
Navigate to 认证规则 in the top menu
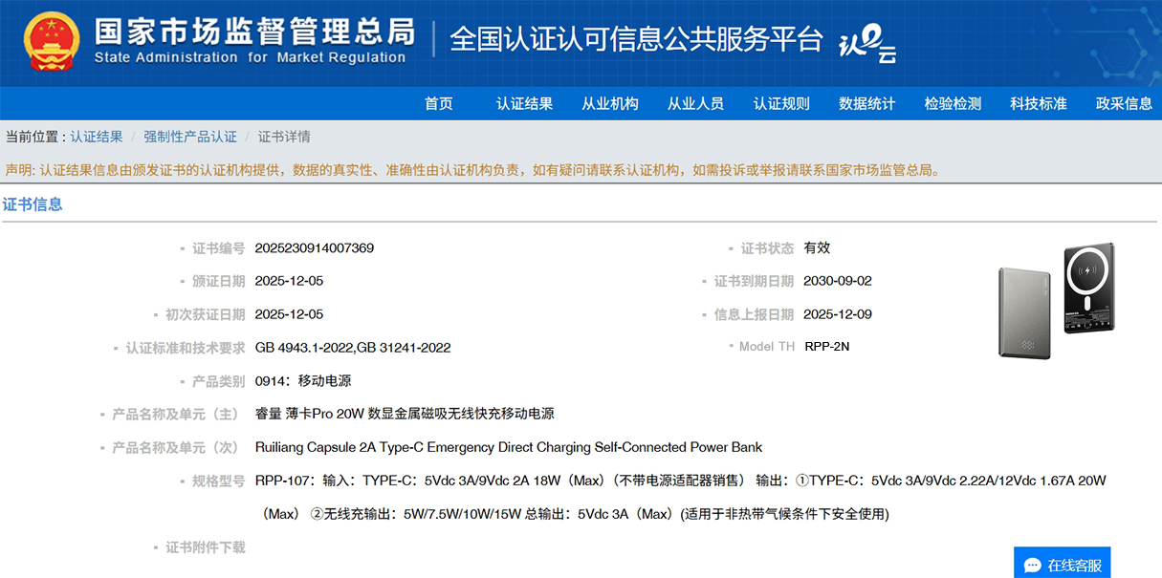coord(781,103)
